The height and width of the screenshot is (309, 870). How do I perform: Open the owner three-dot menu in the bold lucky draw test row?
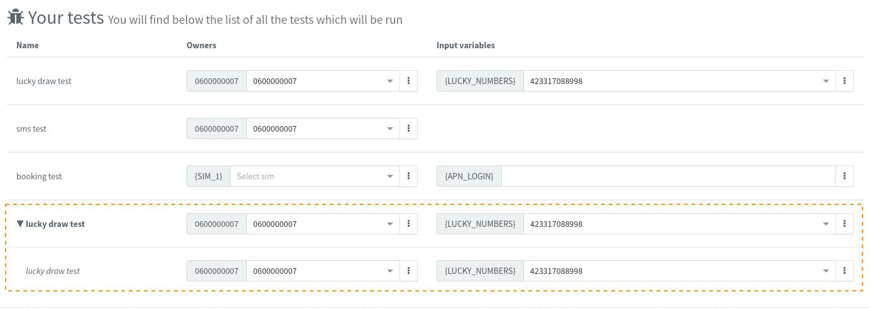click(x=408, y=224)
